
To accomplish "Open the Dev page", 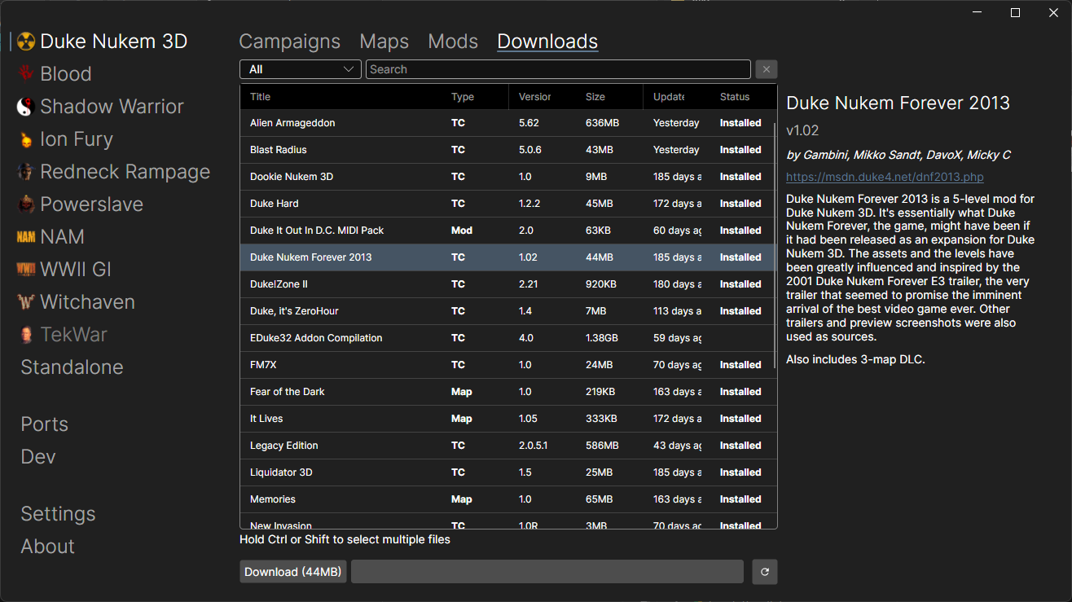I will [x=38, y=457].
